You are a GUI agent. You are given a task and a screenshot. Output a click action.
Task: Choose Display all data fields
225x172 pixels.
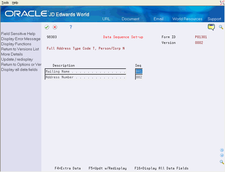19,70
